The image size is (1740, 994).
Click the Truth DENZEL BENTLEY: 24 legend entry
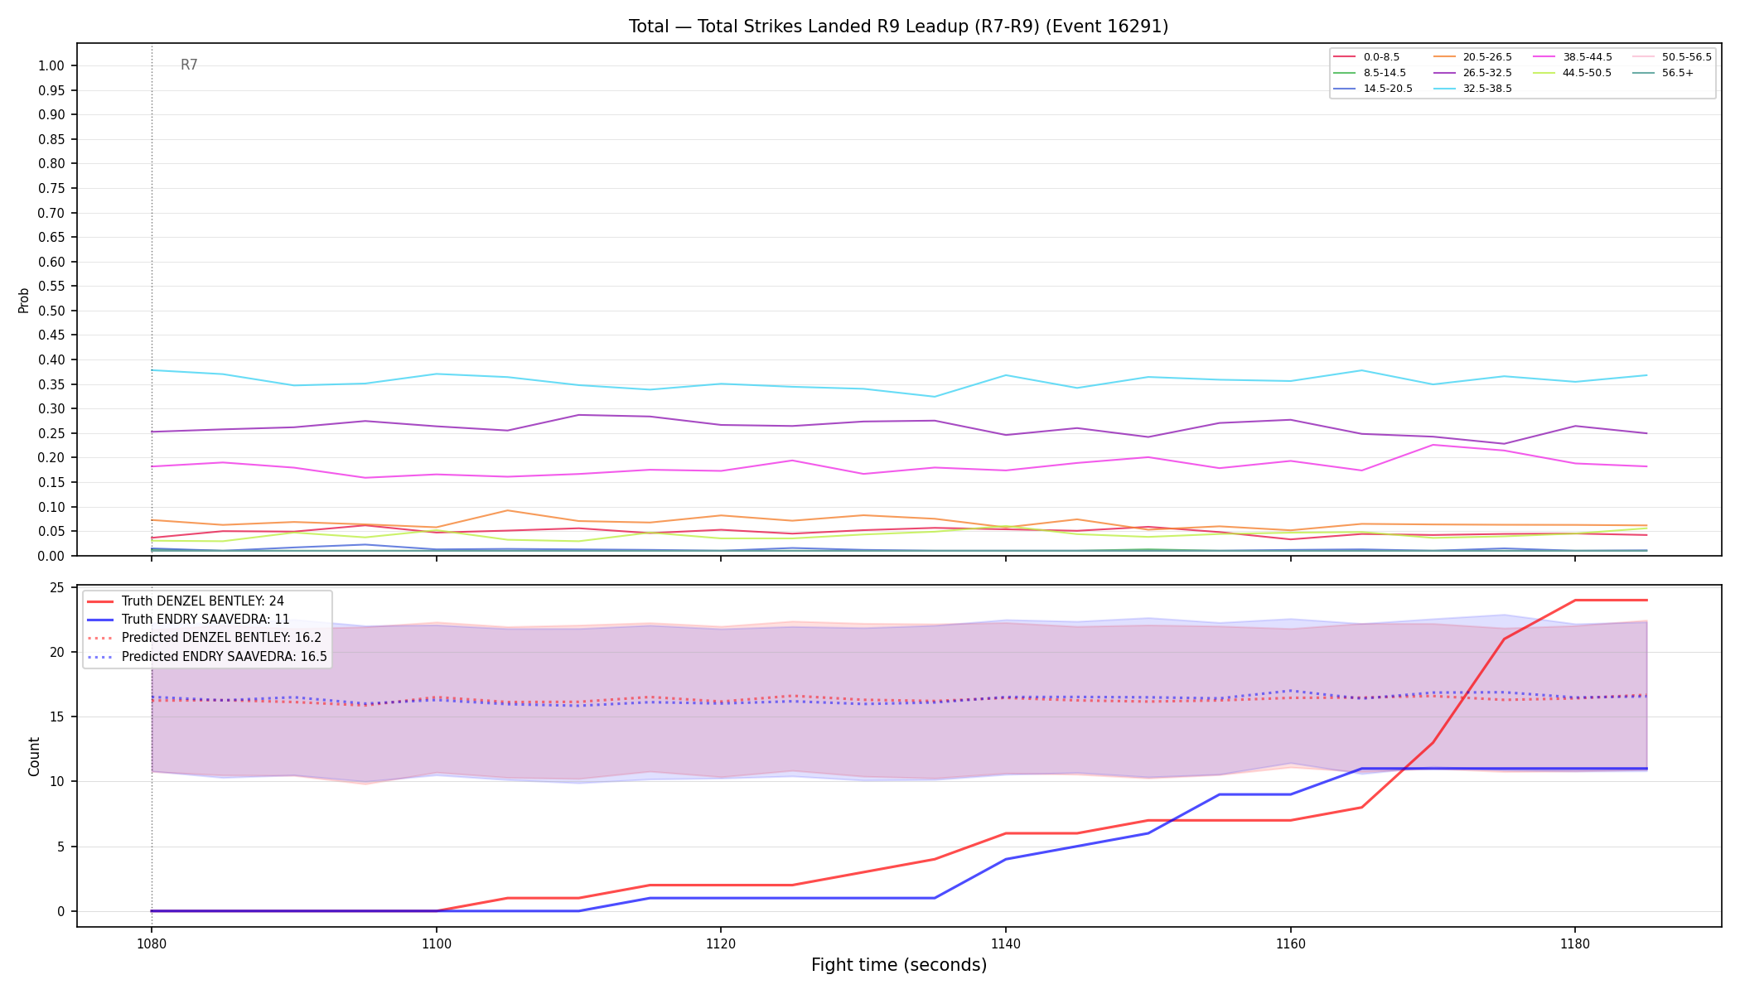[186, 601]
